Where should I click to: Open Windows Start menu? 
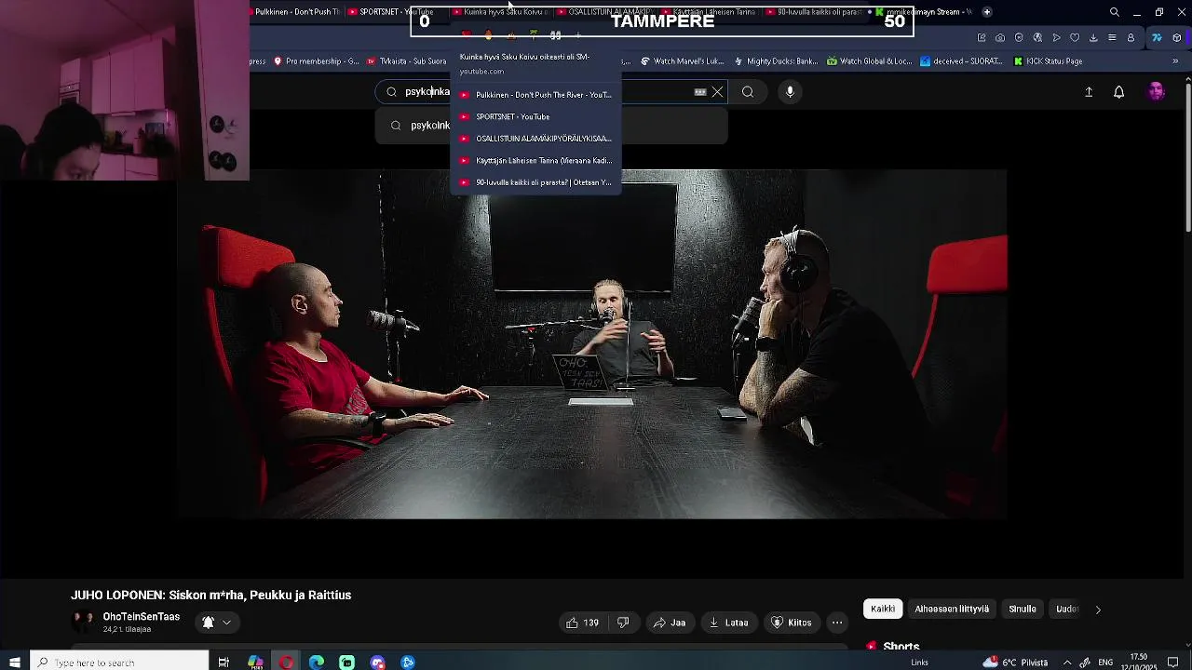tap(14, 663)
